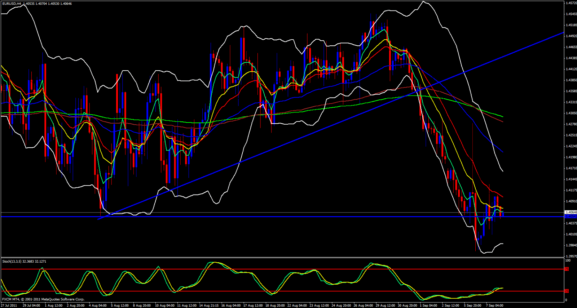Click the 1 Sep 04:00 time label

[429, 305]
